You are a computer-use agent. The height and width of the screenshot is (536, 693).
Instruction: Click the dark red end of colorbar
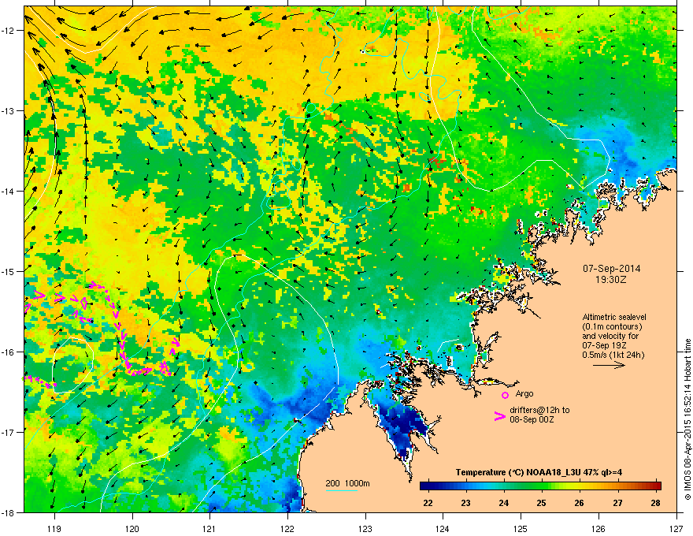[657, 486]
